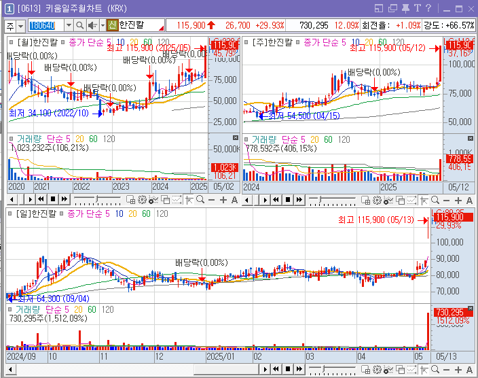Click the stock code input field
478x378 pixels.
tap(46, 25)
